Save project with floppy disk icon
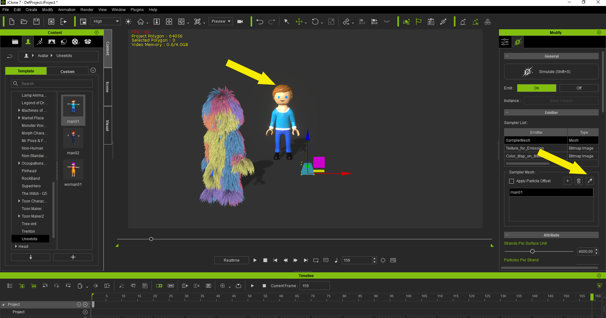Screen dimensions: 606x318 pyautogui.click(x=37, y=22)
